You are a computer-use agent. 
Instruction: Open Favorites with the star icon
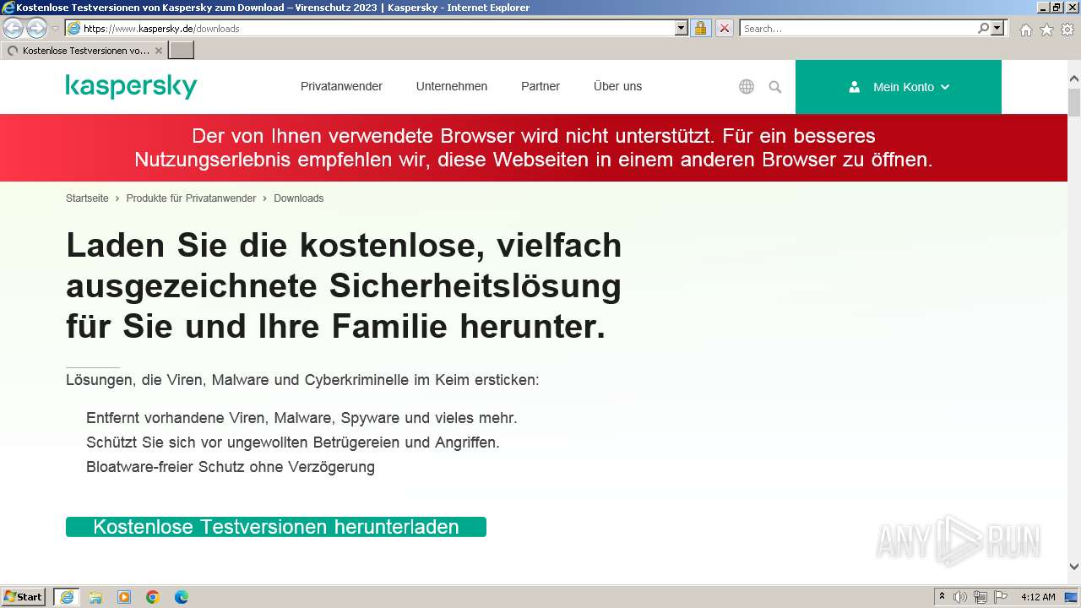(x=1046, y=30)
